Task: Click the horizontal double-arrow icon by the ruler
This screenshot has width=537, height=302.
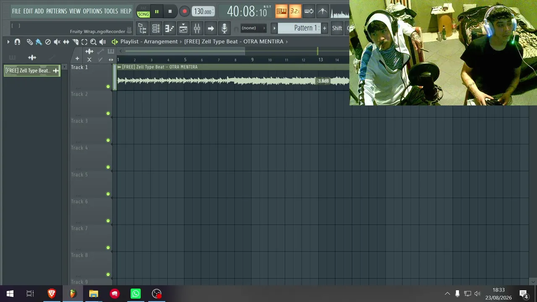Action: click(111, 60)
